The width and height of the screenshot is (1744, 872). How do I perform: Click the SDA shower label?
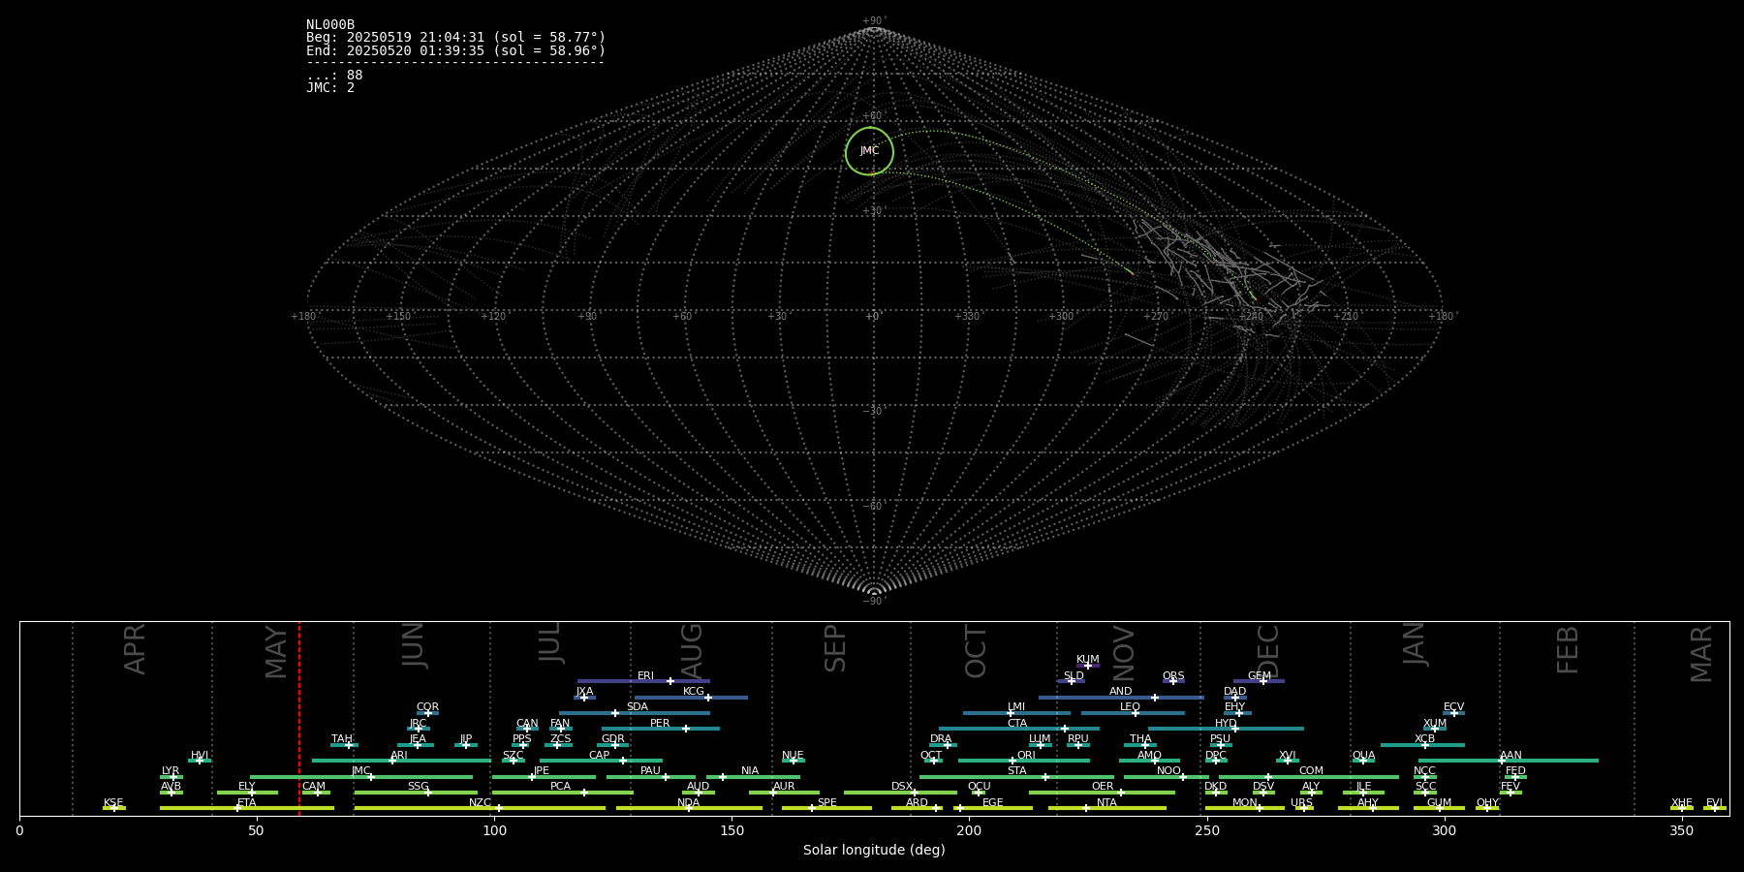point(637,707)
